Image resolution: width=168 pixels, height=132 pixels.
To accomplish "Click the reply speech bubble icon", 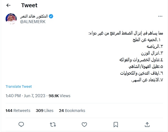I will (x=21, y=124).
